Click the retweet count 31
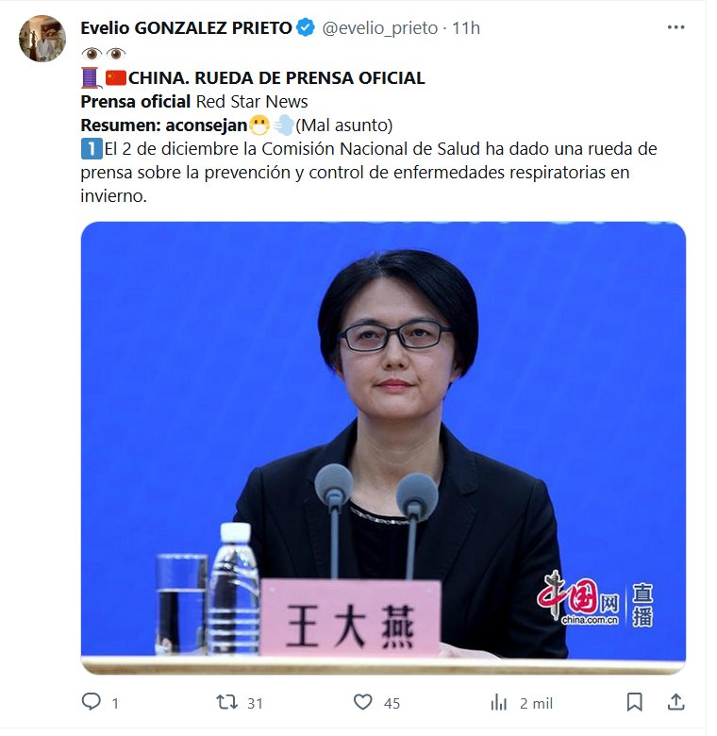 pyautogui.click(x=255, y=703)
